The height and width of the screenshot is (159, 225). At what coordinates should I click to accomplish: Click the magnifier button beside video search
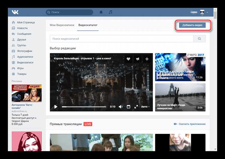(199, 39)
